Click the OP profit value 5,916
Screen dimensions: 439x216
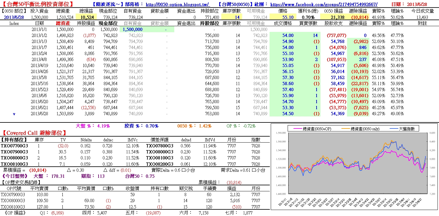tap(235, 201)
